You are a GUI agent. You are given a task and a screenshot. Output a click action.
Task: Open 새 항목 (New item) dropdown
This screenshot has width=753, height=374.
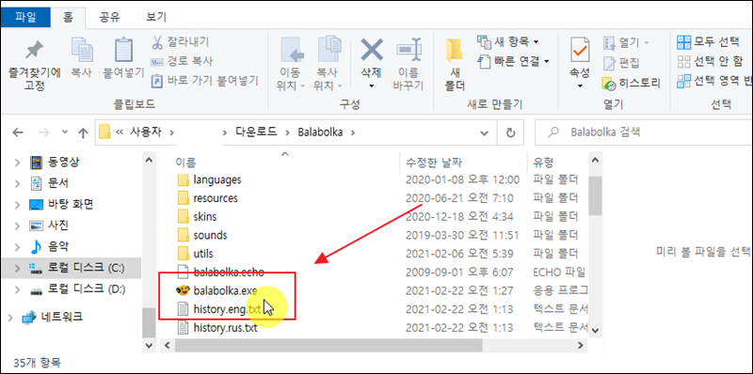click(x=507, y=42)
